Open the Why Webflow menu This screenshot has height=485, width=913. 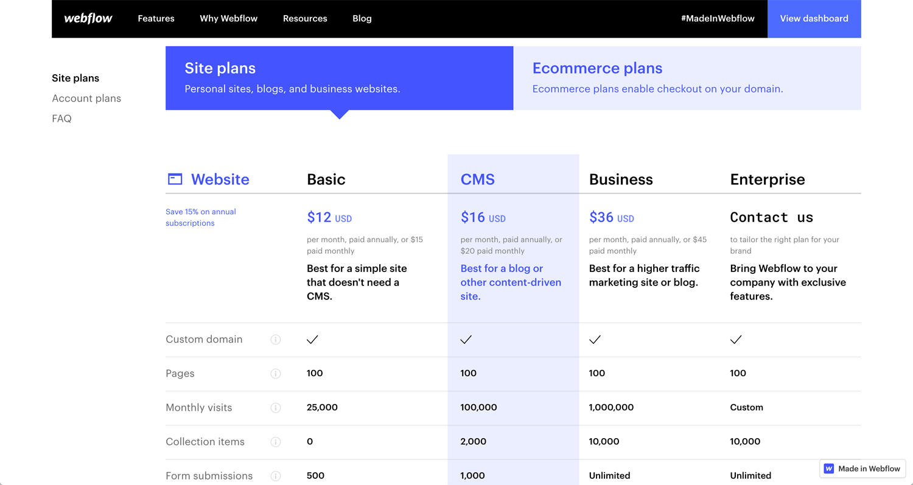[228, 18]
